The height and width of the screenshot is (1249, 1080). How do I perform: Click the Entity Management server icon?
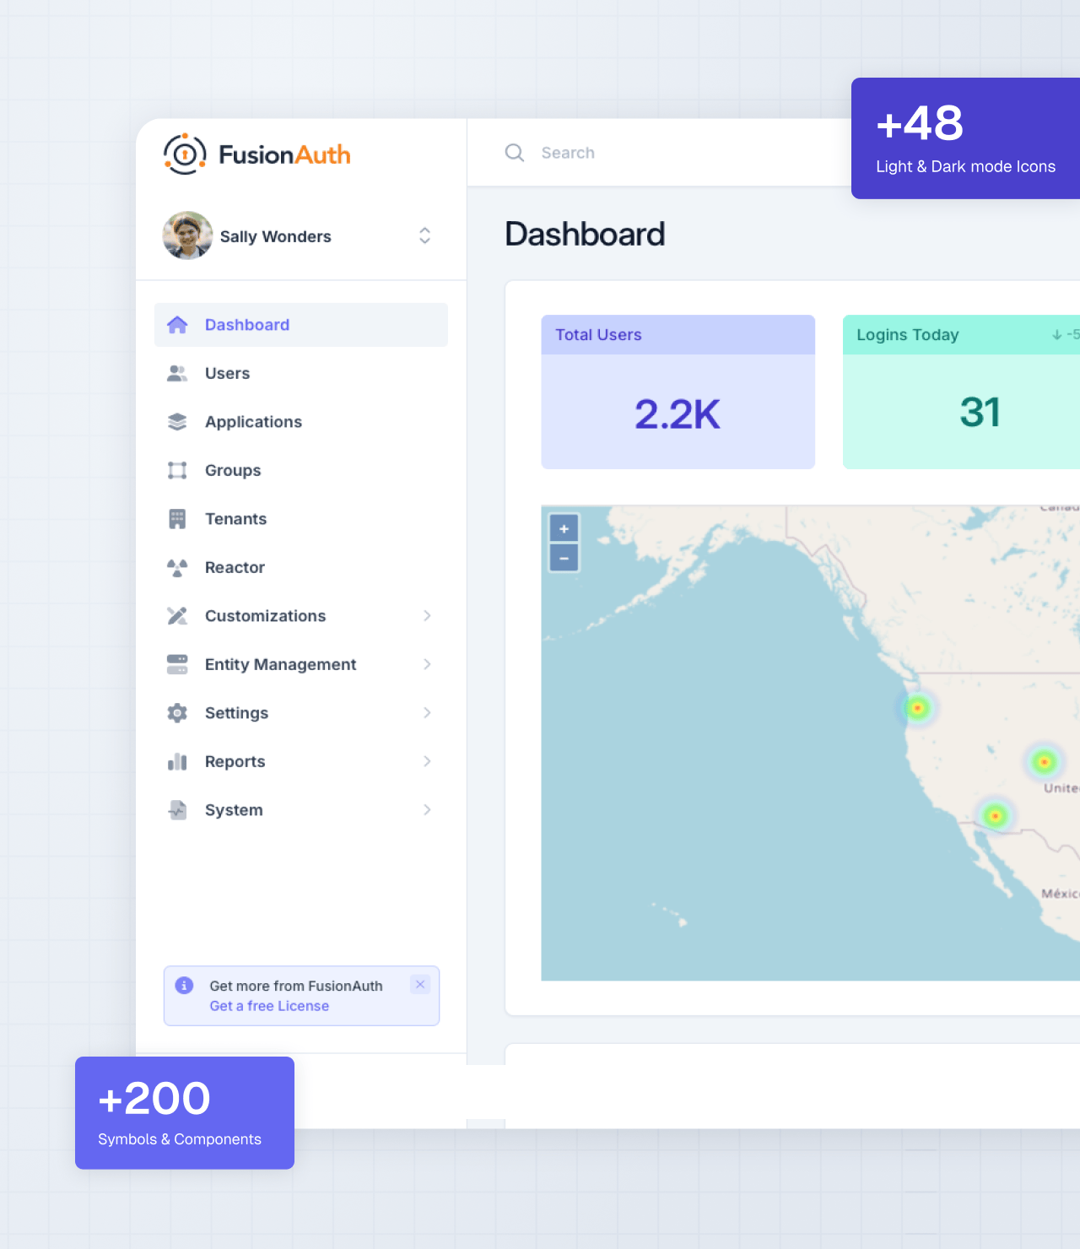pos(177,664)
